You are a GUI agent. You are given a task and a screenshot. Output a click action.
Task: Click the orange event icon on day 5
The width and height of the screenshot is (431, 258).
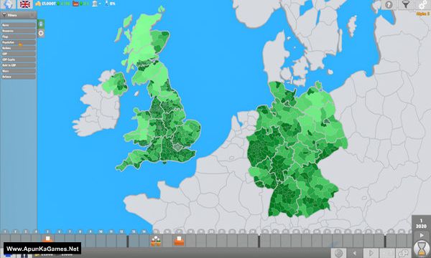(47, 239)
